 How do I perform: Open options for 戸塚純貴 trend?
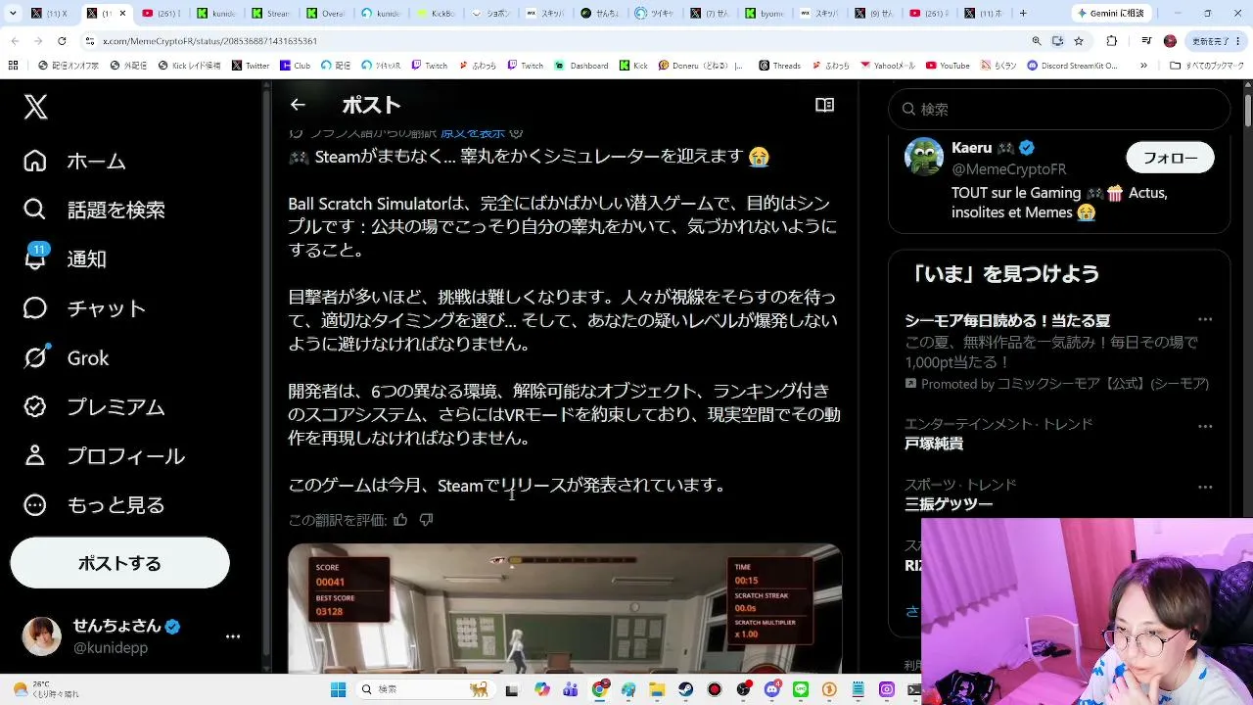1205,426
